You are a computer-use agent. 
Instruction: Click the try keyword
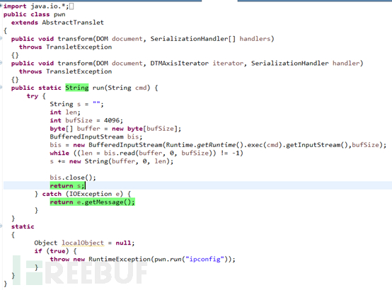coord(33,96)
